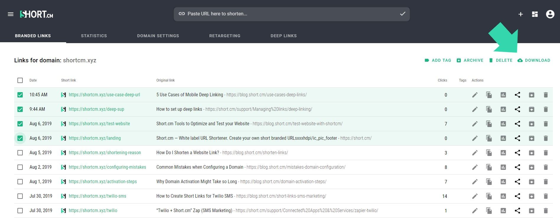Archive the selected links
The width and height of the screenshot is (560, 218).
click(470, 60)
